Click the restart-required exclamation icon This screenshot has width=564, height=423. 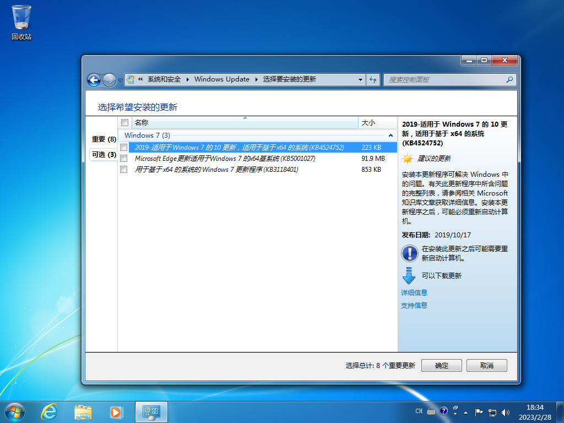pos(409,253)
